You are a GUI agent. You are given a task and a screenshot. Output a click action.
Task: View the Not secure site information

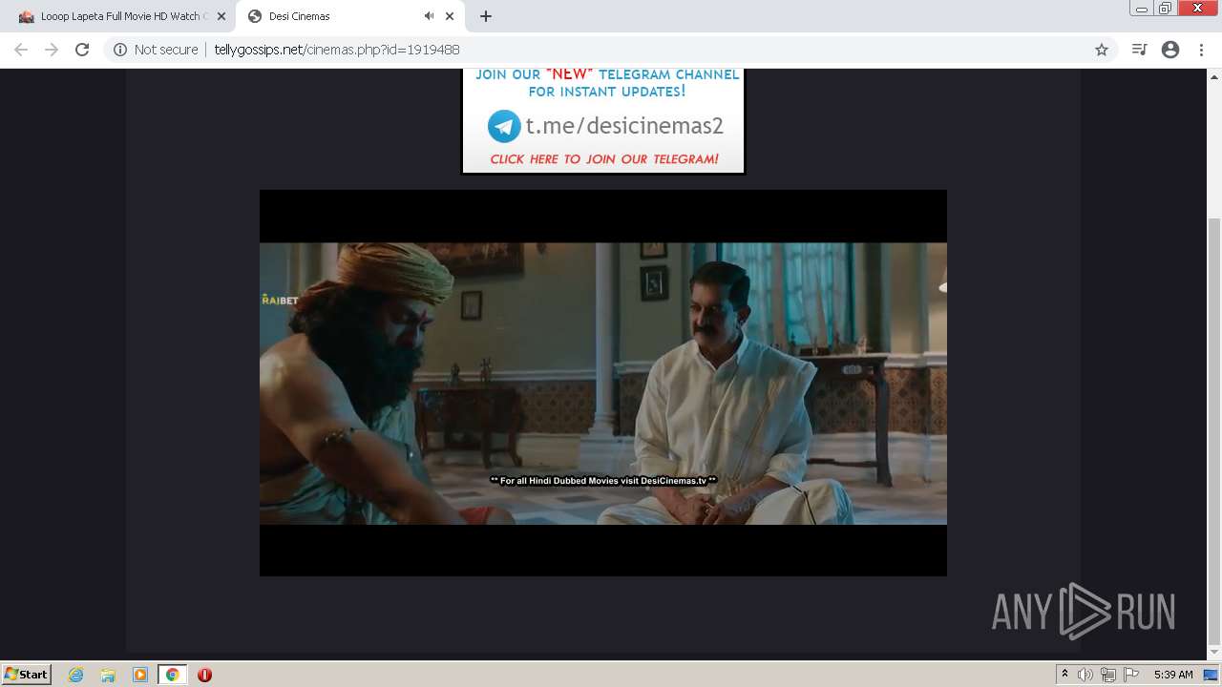156,50
